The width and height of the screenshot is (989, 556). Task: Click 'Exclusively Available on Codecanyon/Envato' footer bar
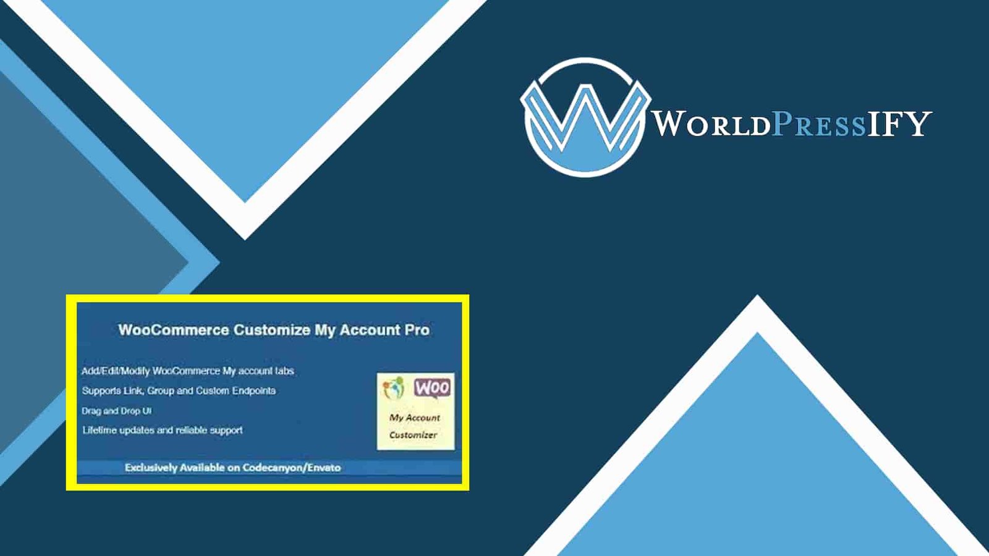(232, 468)
